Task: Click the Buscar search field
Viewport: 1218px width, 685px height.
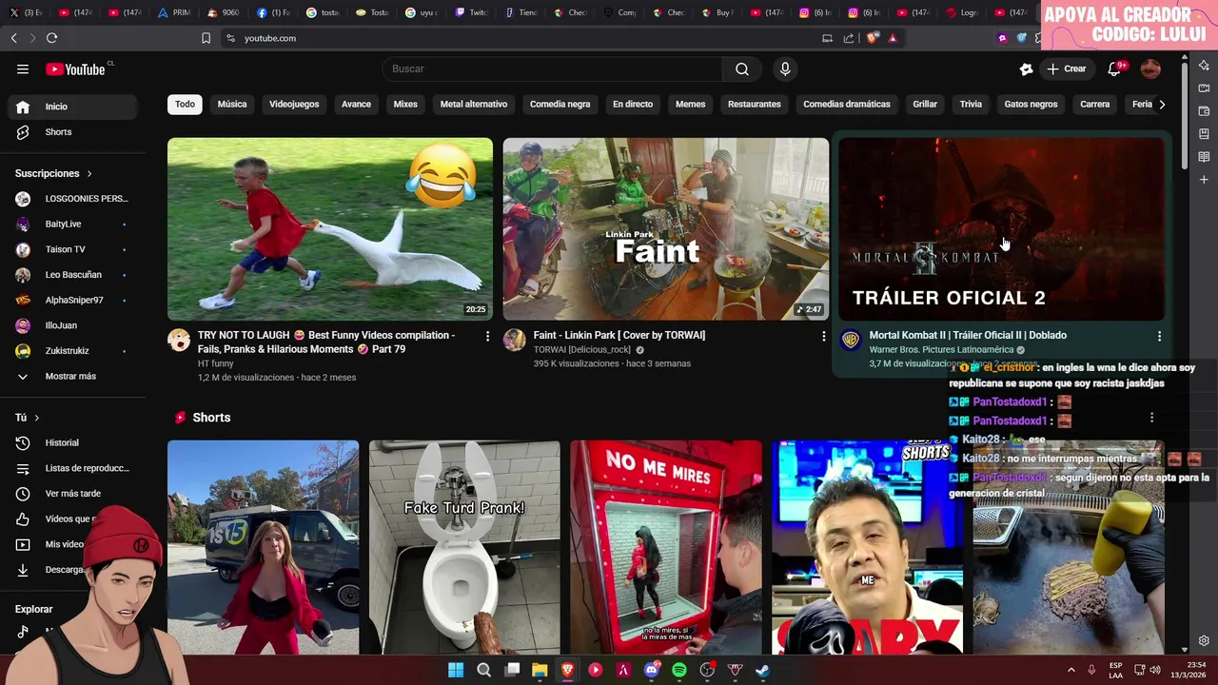Action: 552,68
